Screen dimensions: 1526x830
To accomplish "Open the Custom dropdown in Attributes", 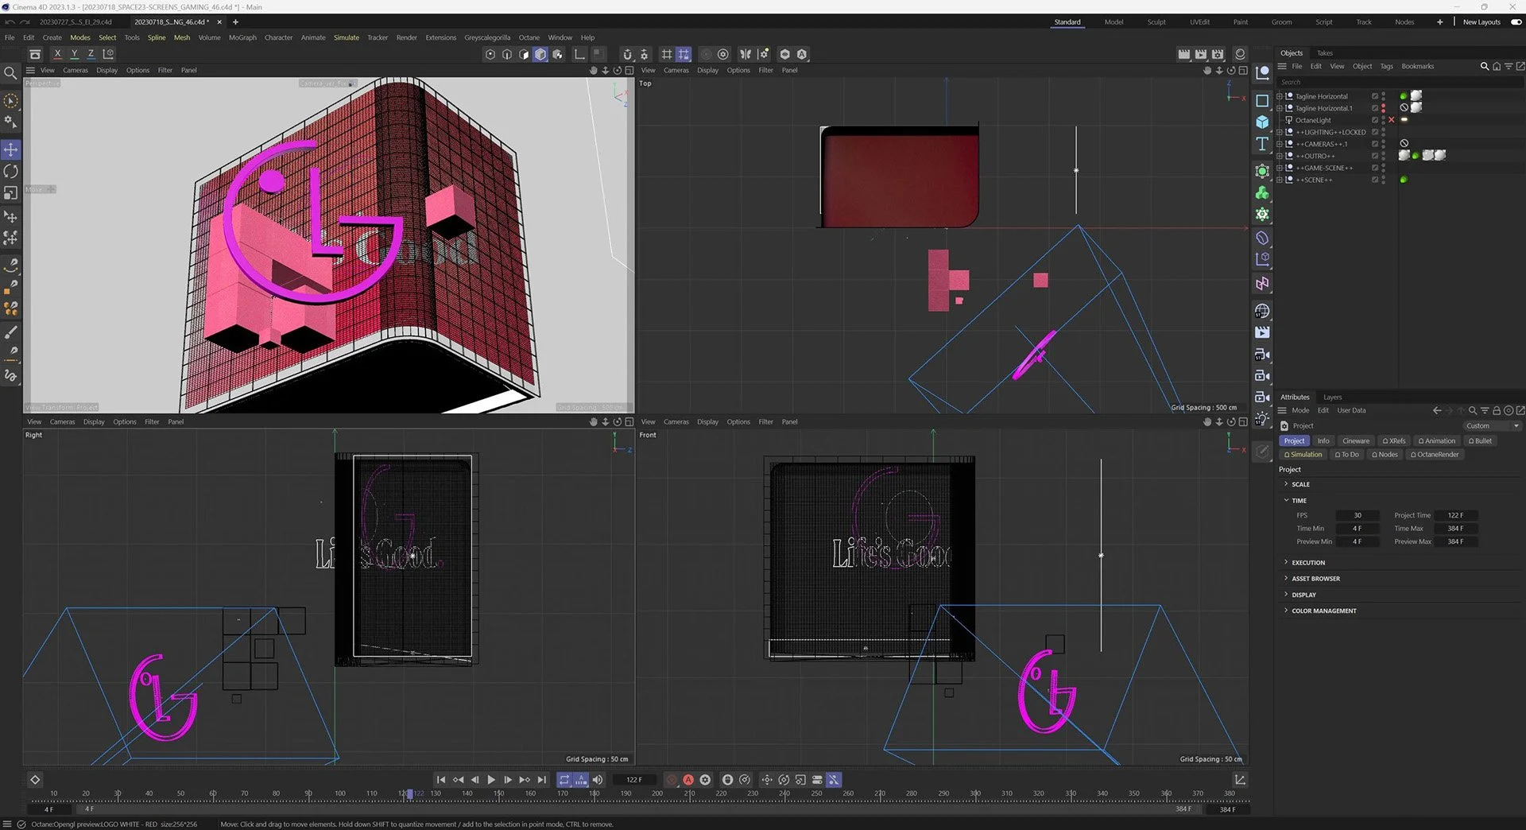I will (x=1492, y=426).
